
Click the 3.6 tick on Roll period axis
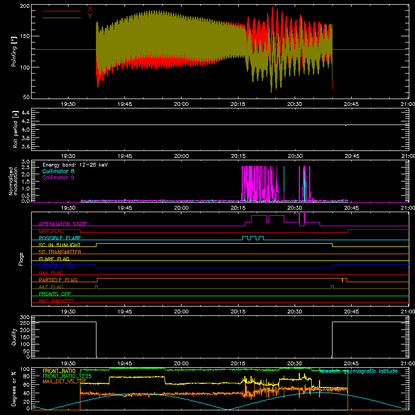[25, 146]
